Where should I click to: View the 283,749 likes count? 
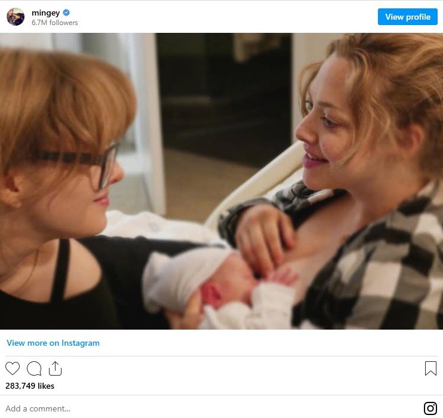(30, 386)
